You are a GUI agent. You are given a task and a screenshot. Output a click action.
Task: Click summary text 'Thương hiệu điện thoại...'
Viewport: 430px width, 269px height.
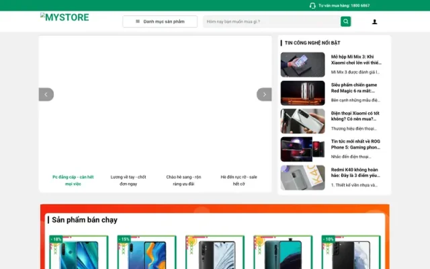(354, 128)
